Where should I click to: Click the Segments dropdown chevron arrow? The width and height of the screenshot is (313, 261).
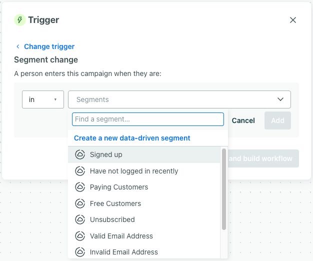click(x=280, y=99)
